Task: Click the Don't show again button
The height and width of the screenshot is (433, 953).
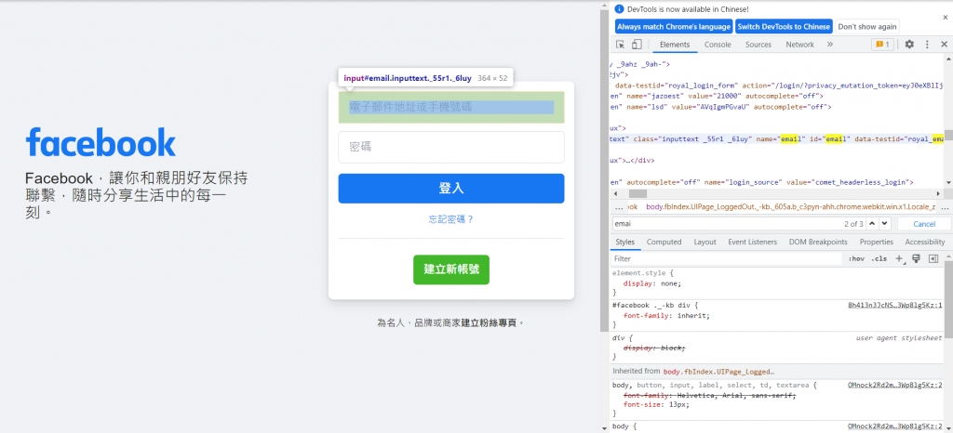Action: click(867, 27)
